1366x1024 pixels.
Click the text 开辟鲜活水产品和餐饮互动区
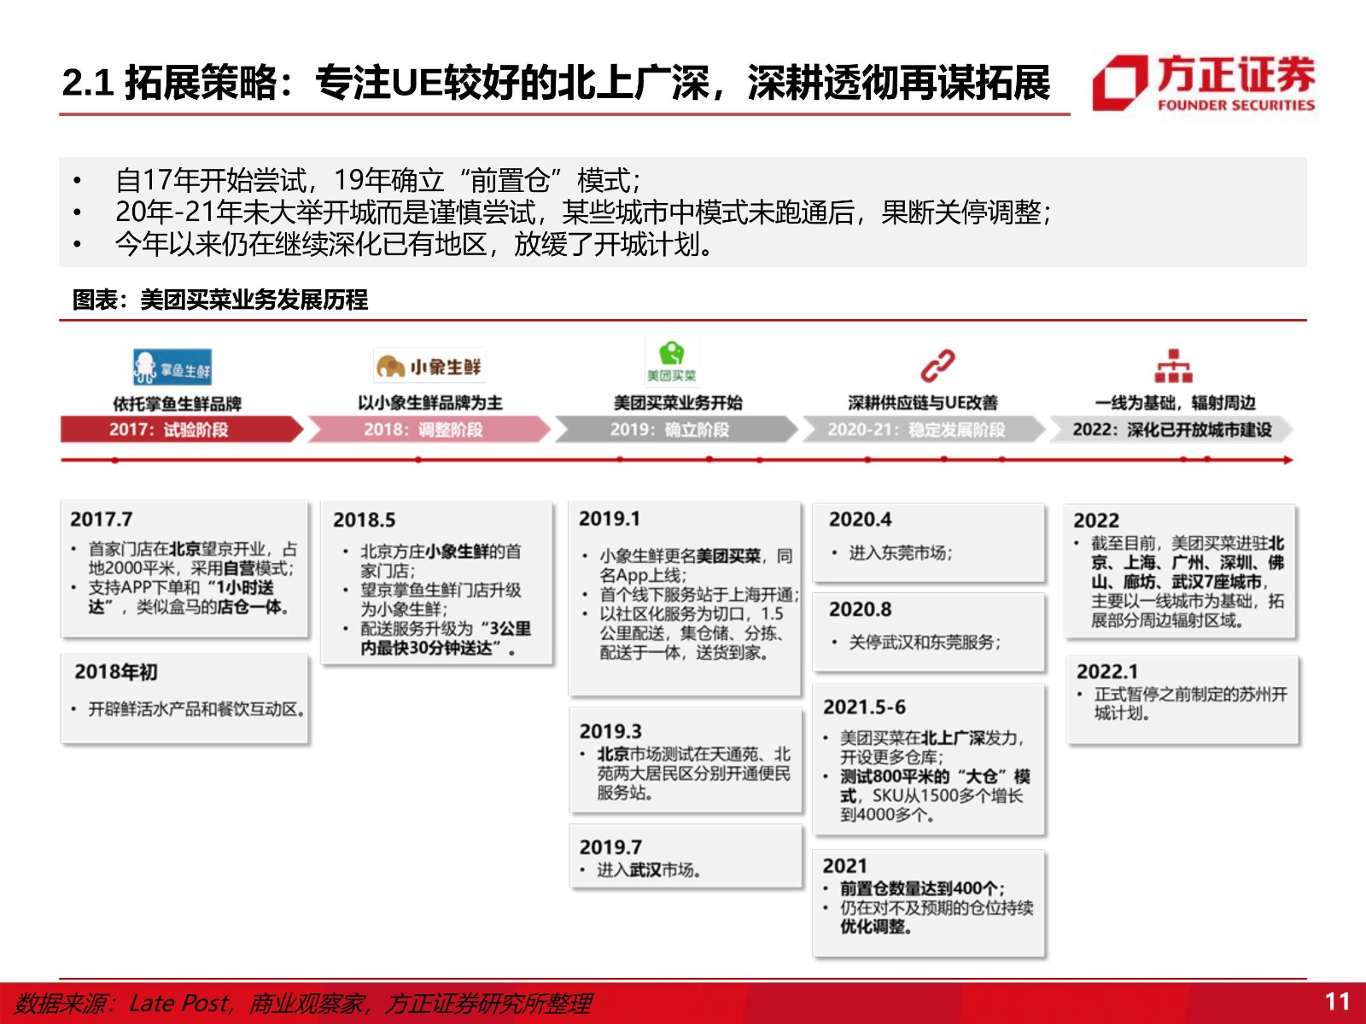[x=197, y=709]
